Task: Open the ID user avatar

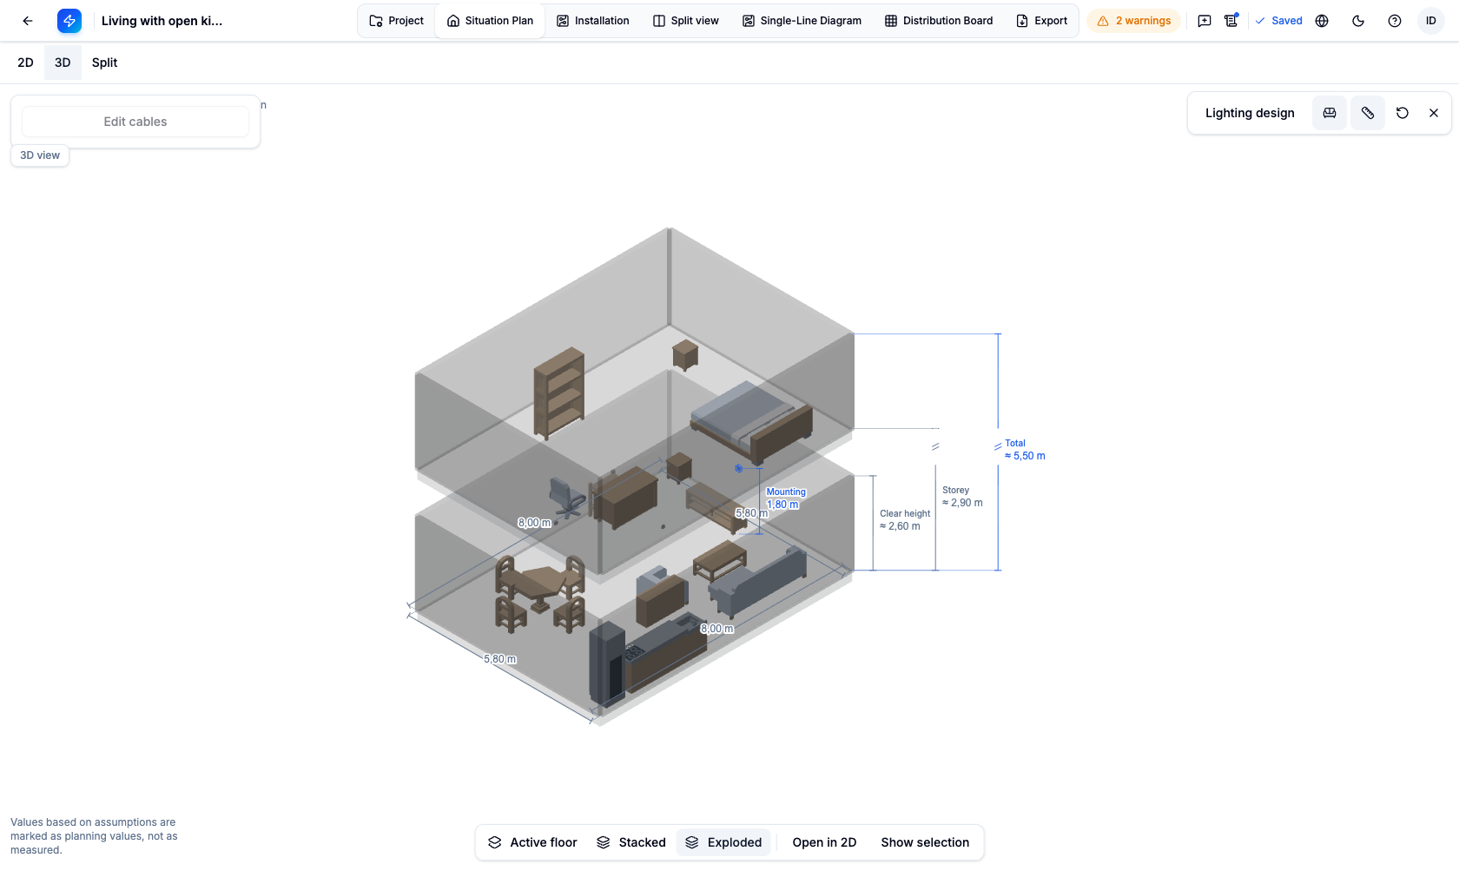Action: click(1431, 21)
